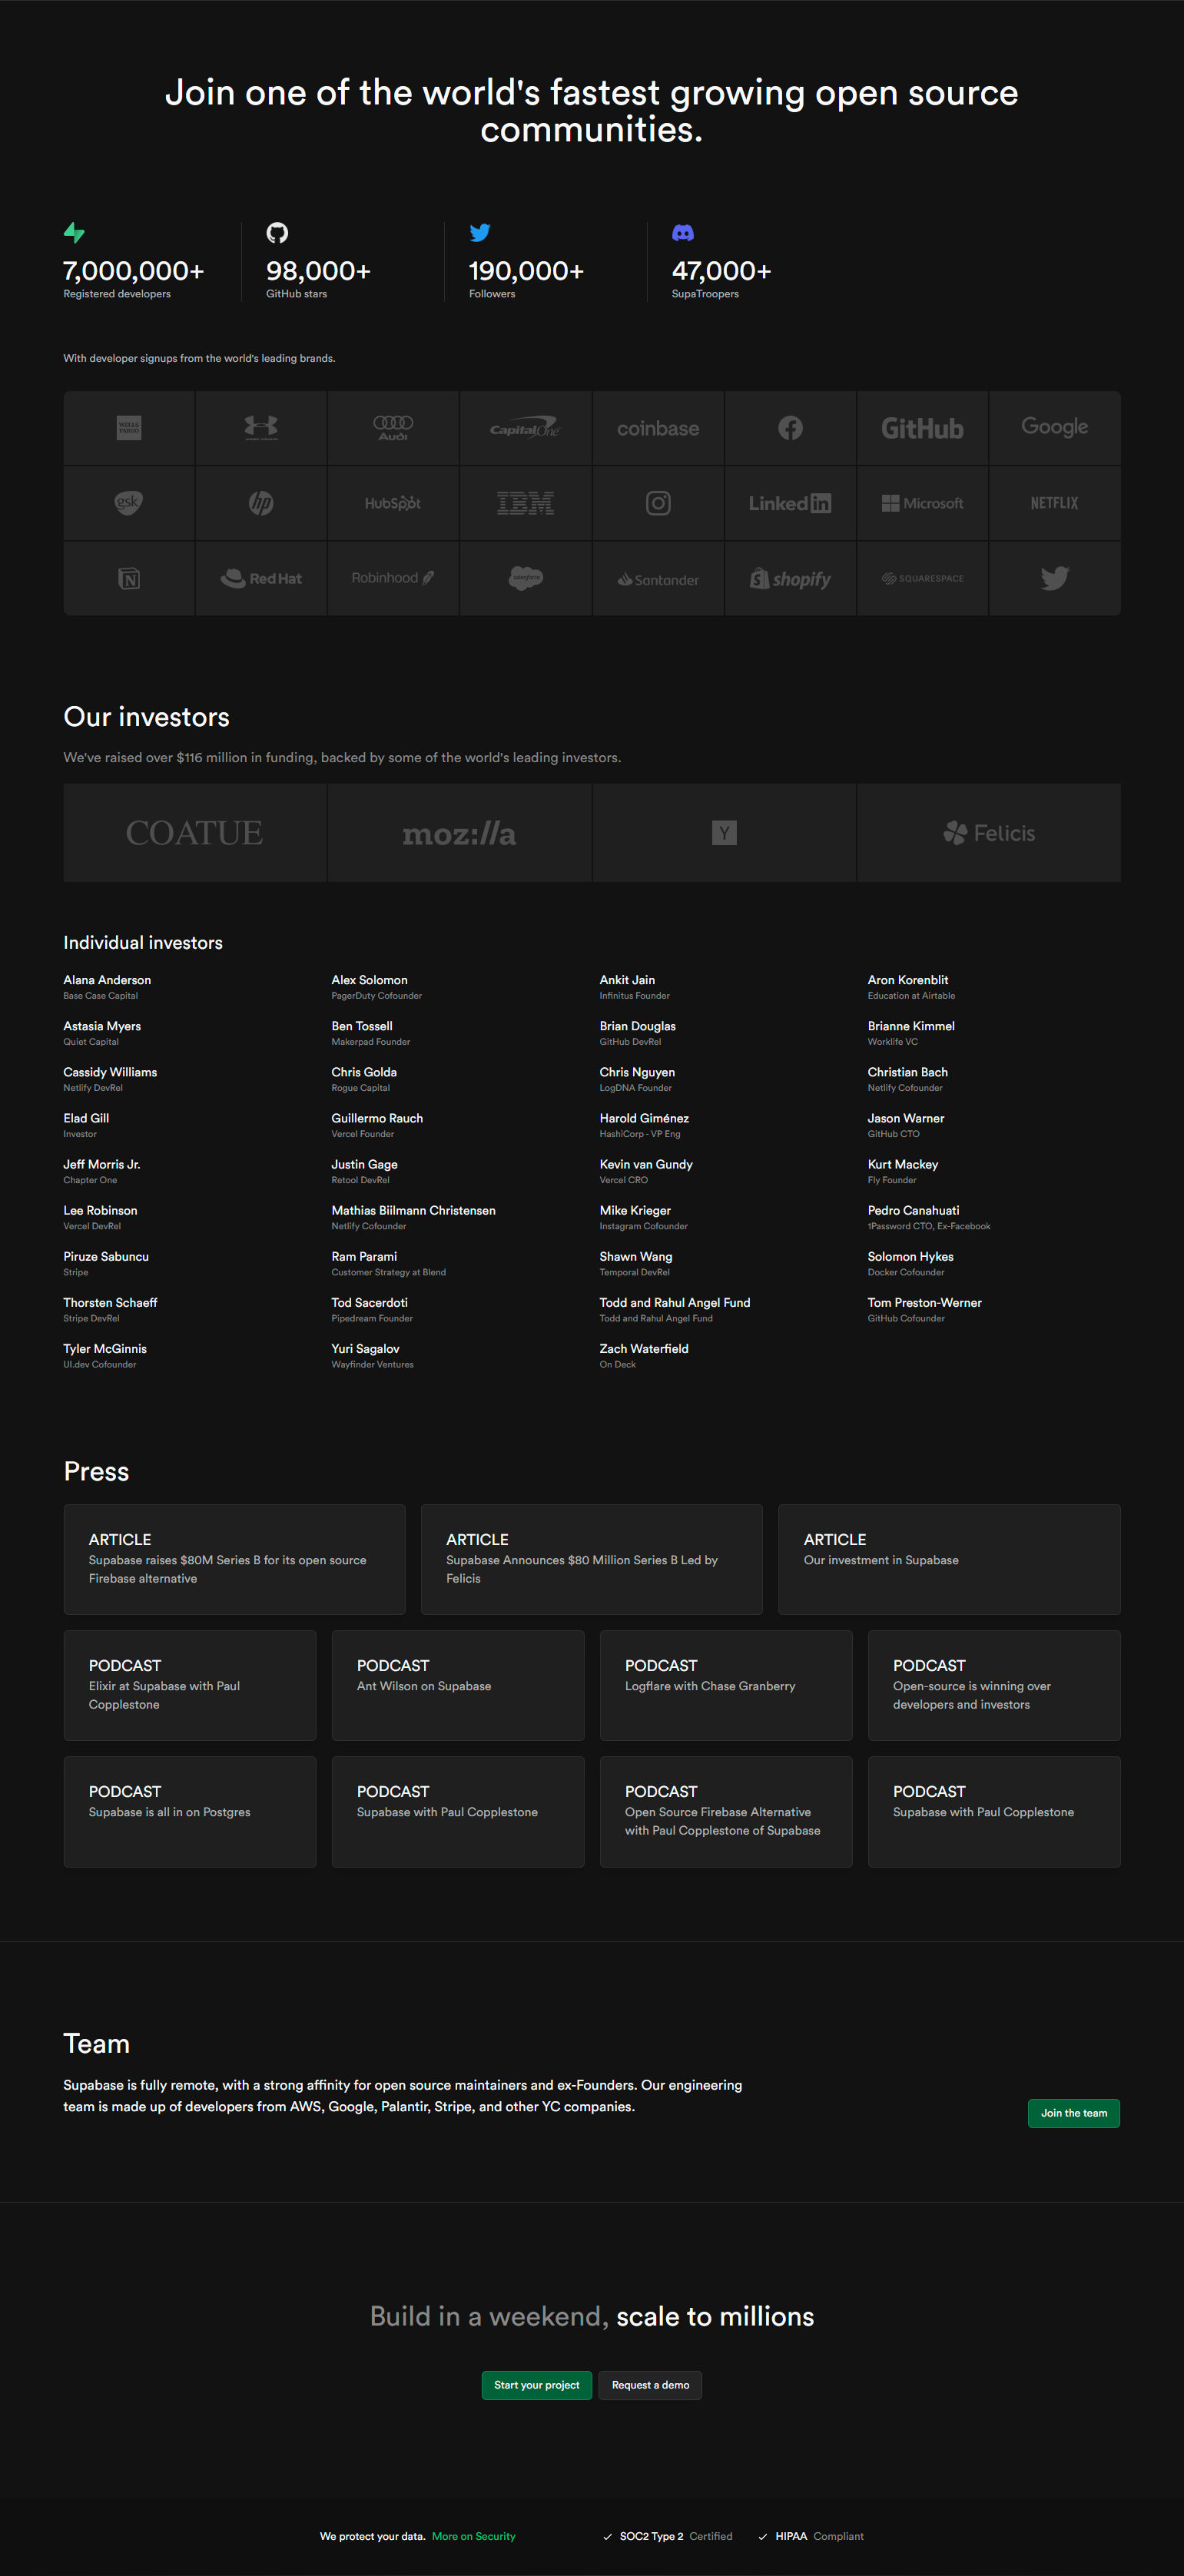Select the Salesforce cloud logo tile
The image size is (1184, 2576).
(x=525, y=578)
